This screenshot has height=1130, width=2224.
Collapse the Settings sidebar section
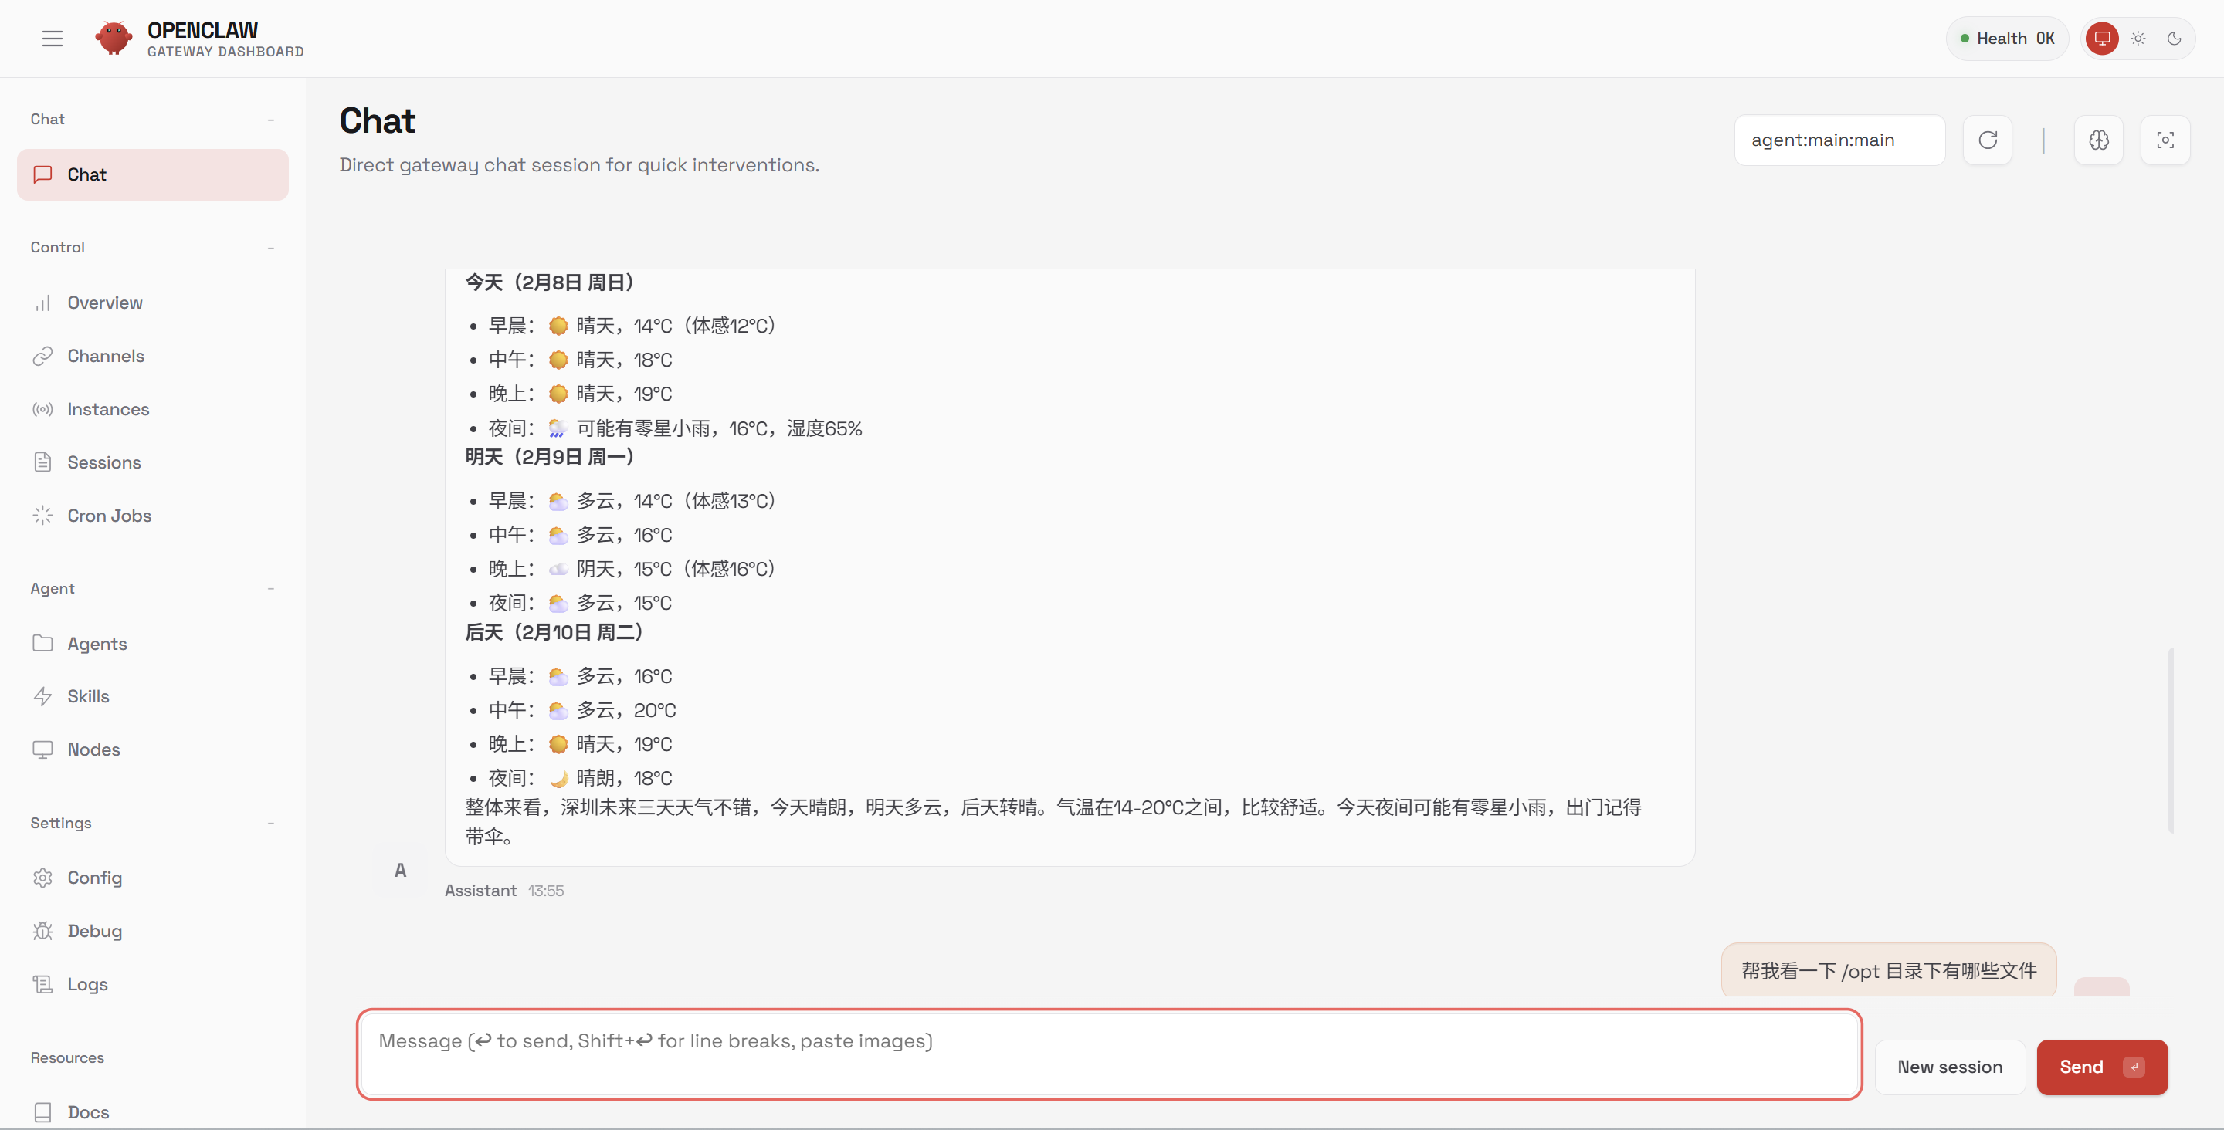(271, 823)
